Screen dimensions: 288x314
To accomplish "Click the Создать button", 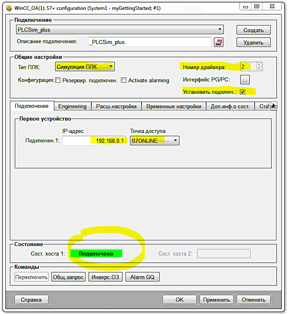I will pos(253,30).
